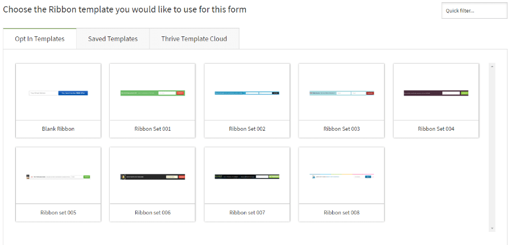512x245 pixels.
Task: Choose the dark green Ribbon set 007 preview
Action: [x=247, y=176]
